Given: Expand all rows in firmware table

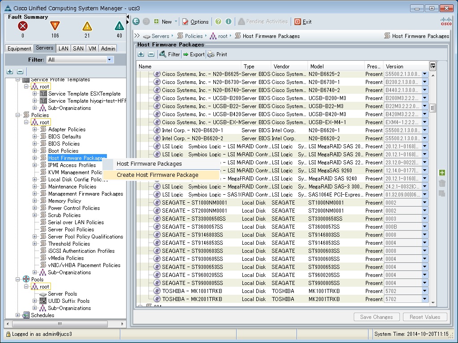Looking at the screenshot, I should tap(141, 54).
